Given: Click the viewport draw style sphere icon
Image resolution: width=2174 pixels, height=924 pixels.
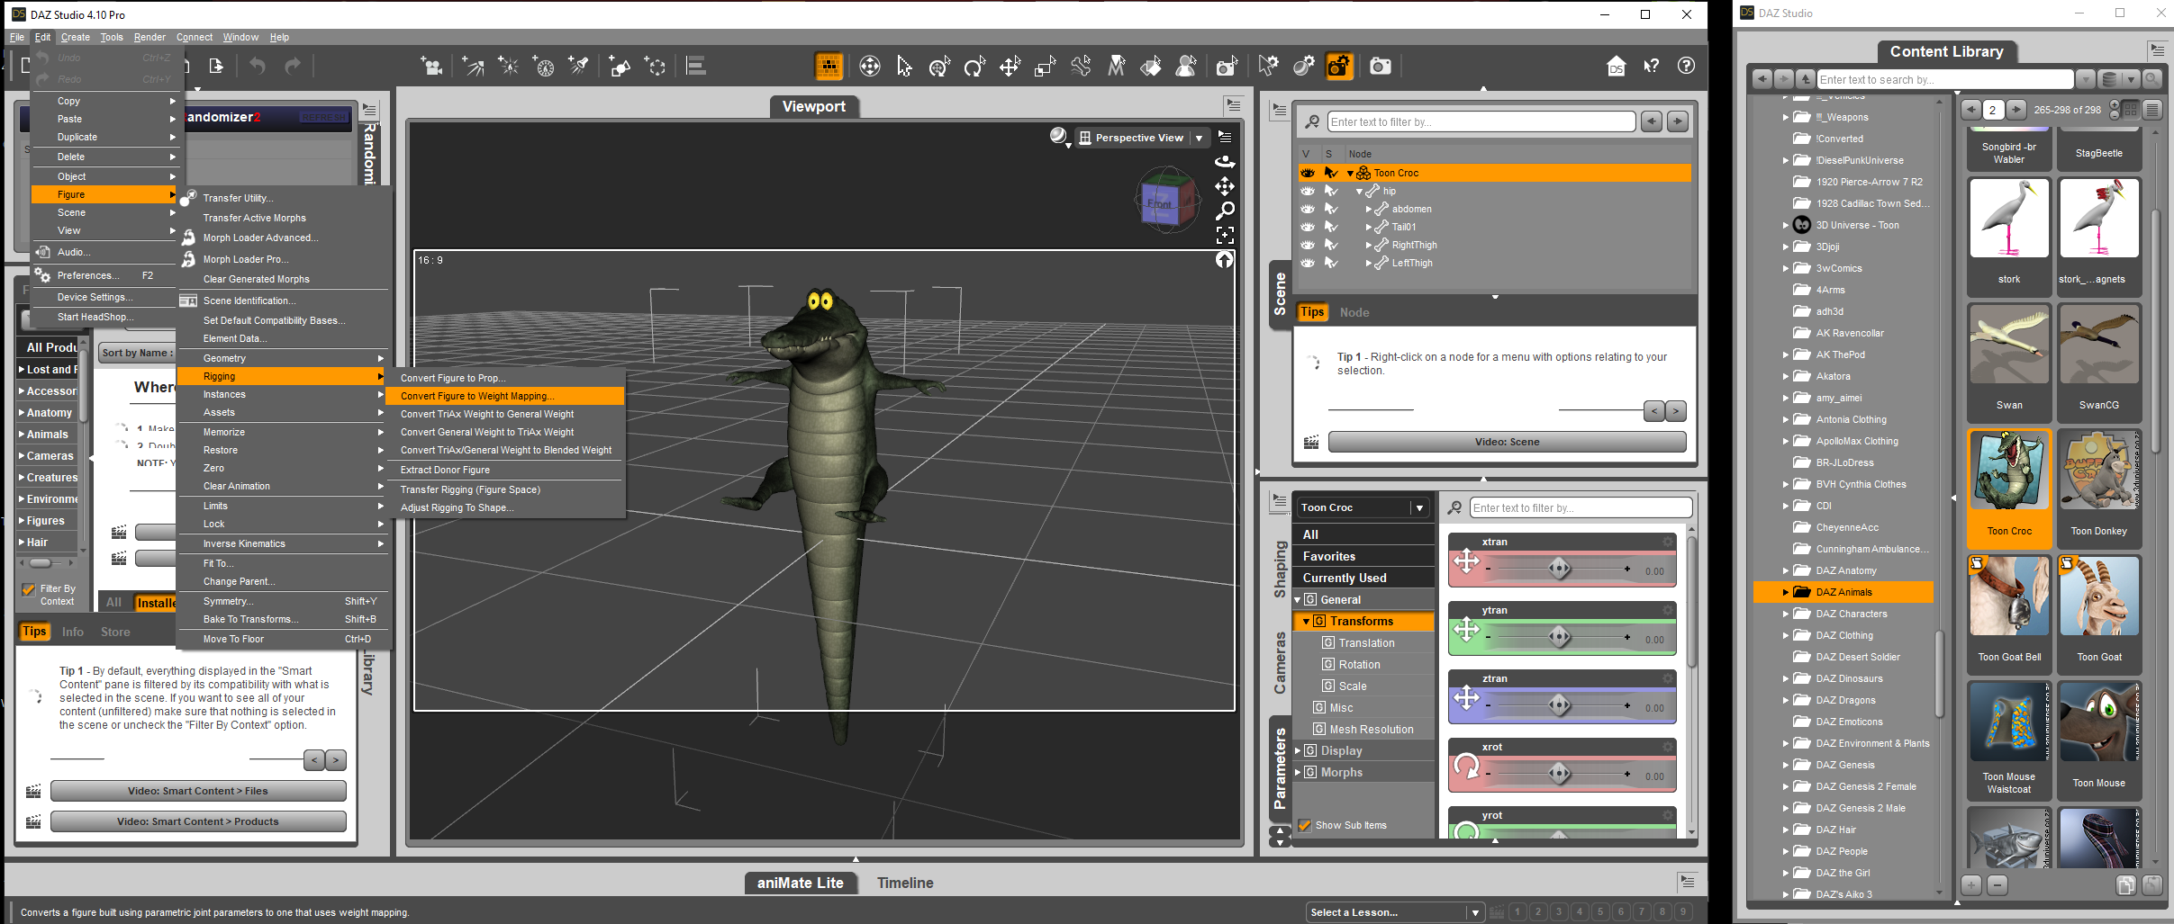Looking at the screenshot, I should tap(1059, 137).
